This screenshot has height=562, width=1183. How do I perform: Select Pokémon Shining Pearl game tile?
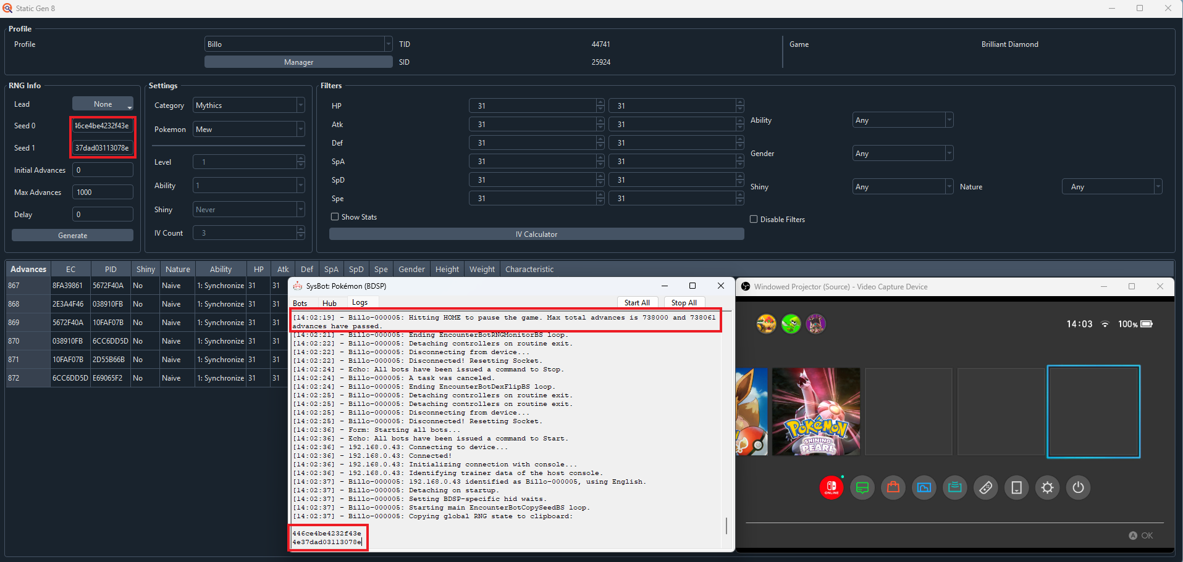816,411
